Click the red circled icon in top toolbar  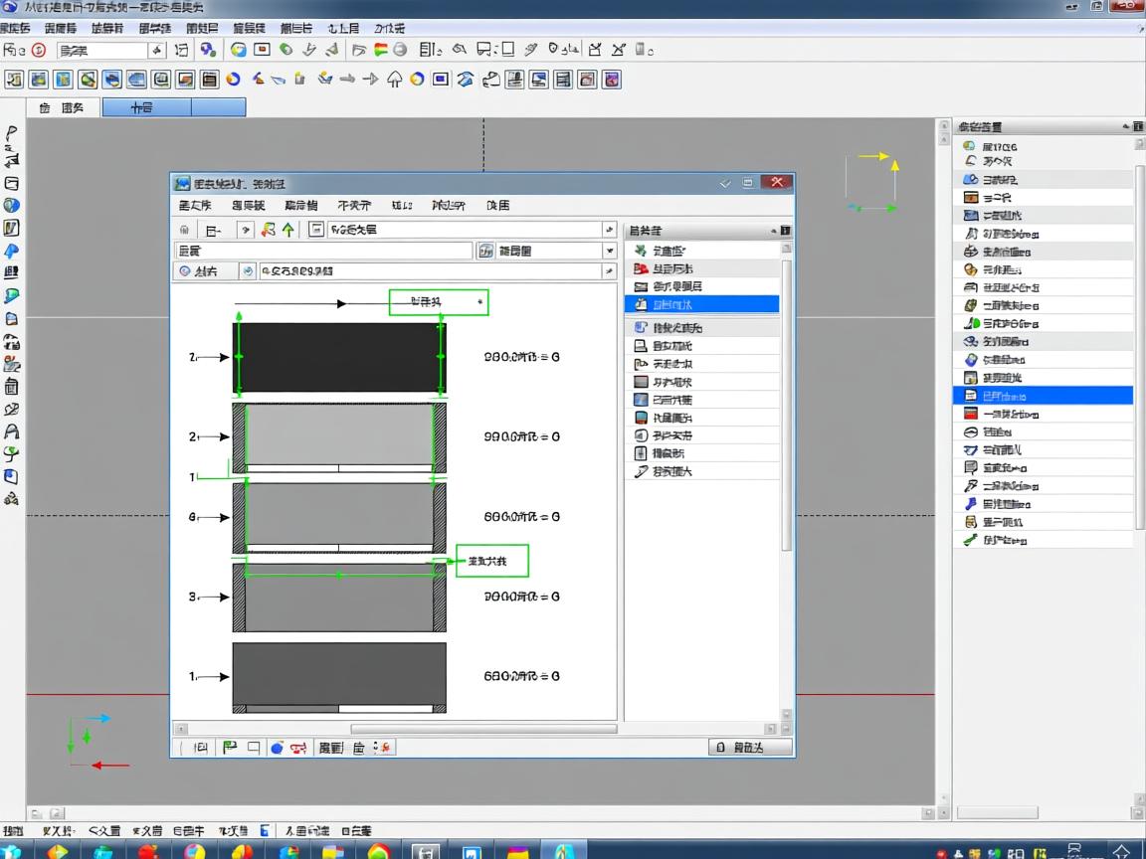[39, 50]
